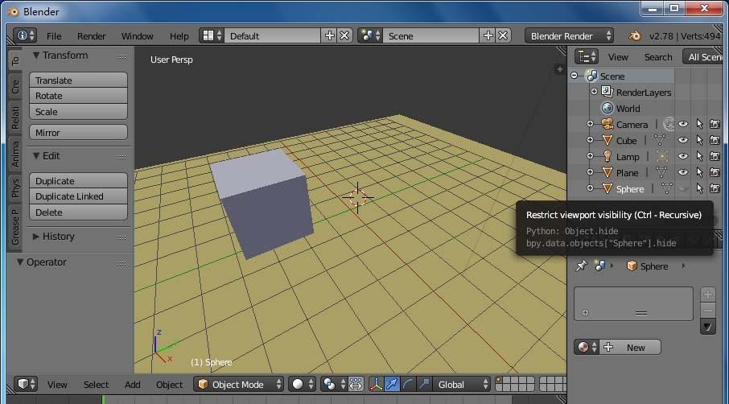Open the Render menu
Viewport: 729px width, 404px height.
point(91,35)
